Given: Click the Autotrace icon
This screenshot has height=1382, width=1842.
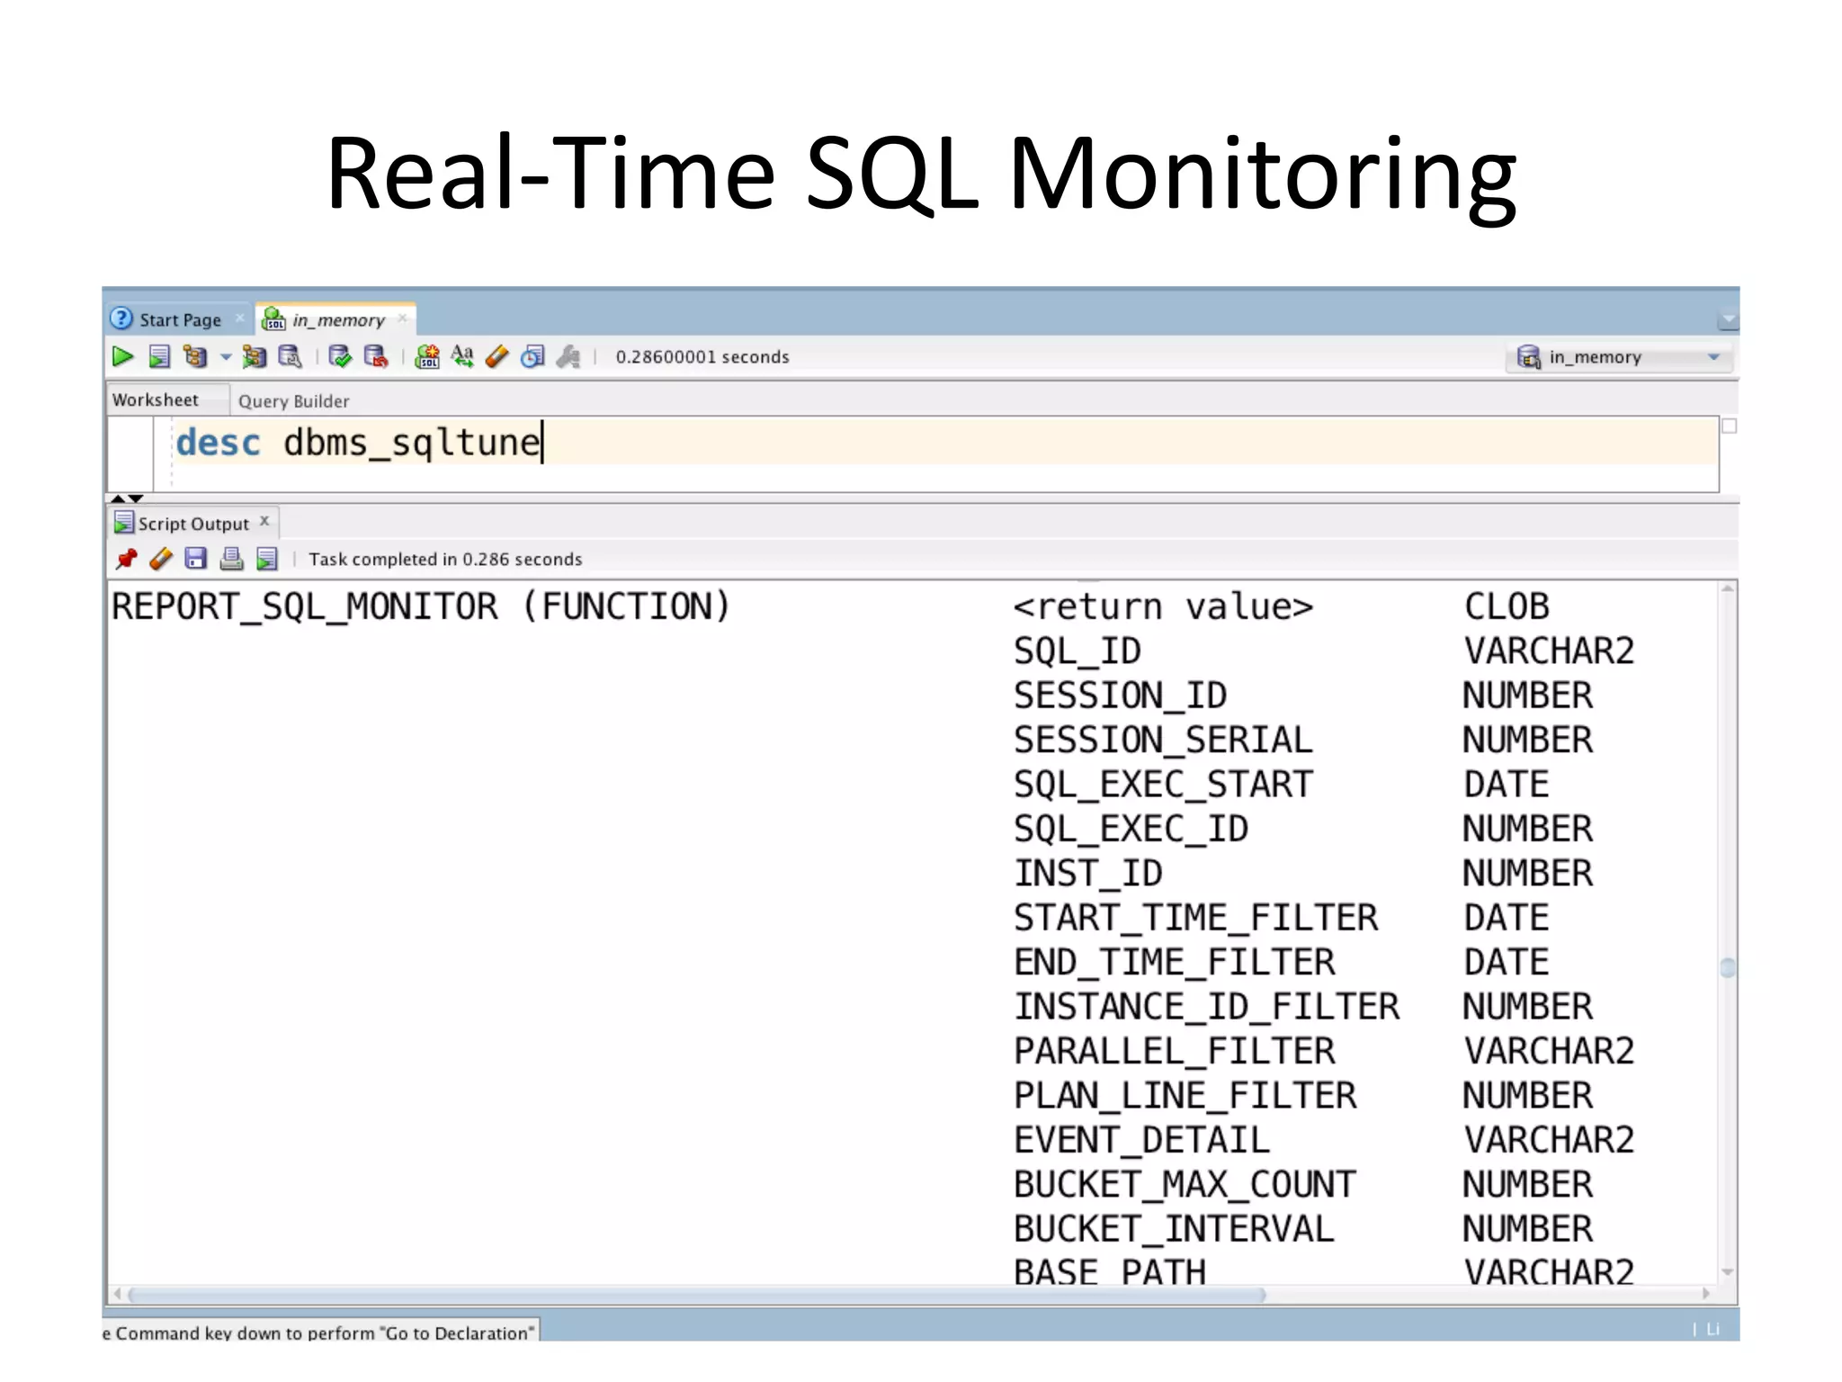Looking at the screenshot, I should 255,357.
